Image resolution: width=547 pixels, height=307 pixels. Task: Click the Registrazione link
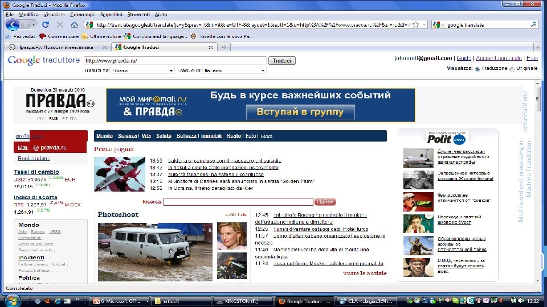coord(34,158)
